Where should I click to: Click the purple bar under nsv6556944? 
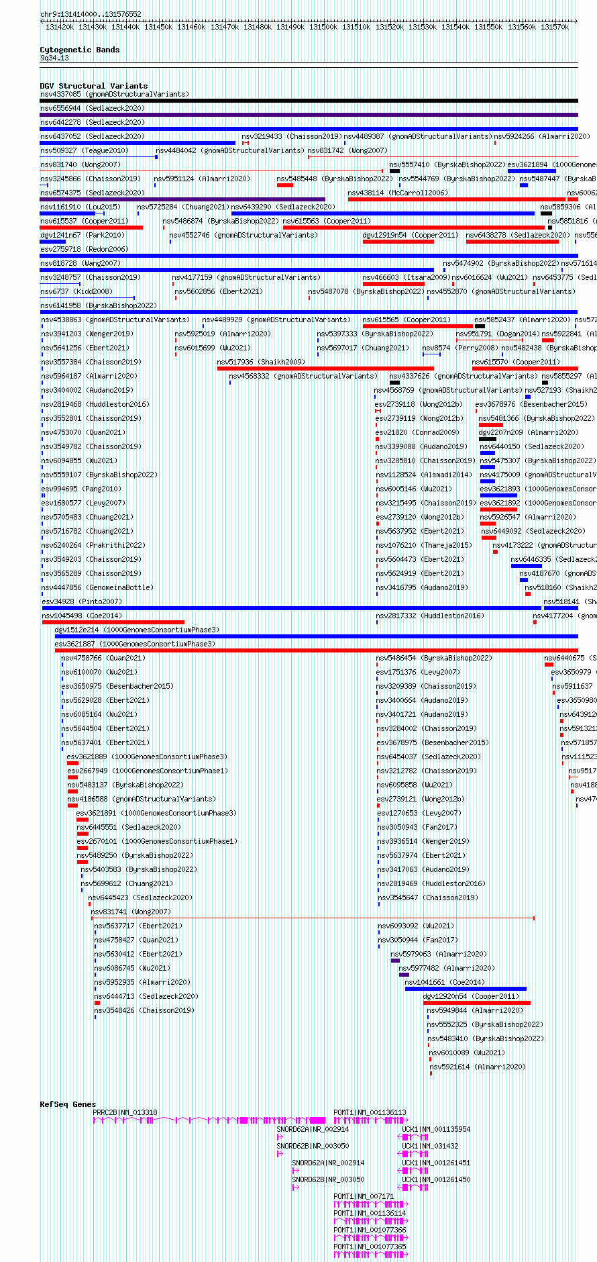coord(309,115)
